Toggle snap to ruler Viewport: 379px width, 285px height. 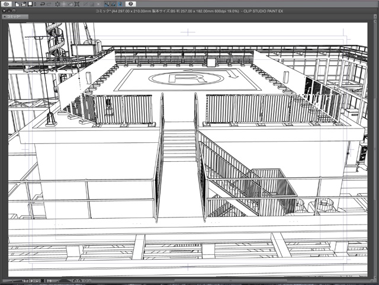pos(107,4)
